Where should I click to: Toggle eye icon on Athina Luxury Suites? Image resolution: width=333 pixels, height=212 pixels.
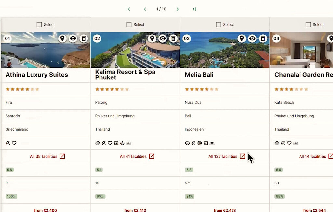coord(73,39)
